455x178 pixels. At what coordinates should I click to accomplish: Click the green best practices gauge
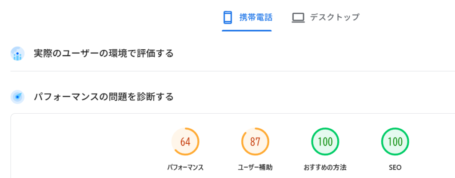325,142
